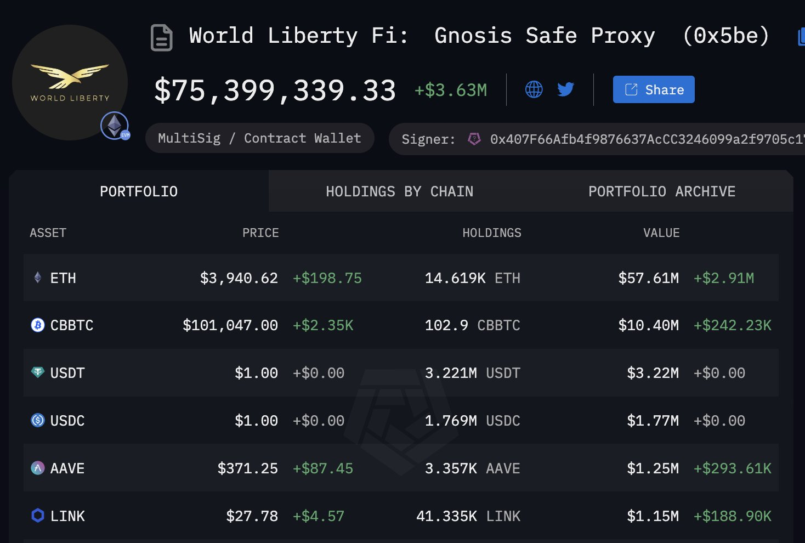
Task: Click the MultiSig / Contract Wallet tag
Action: pos(259,138)
